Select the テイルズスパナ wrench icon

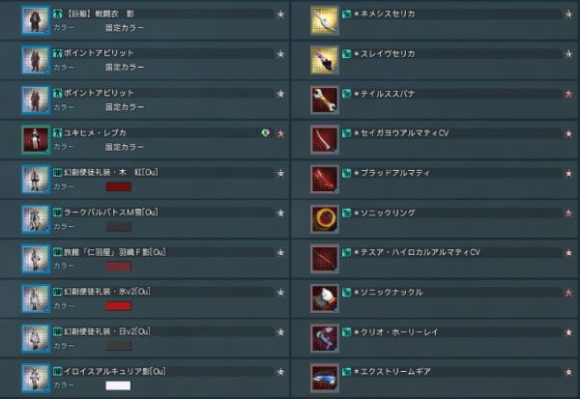pyautogui.click(x=325, y=100)
